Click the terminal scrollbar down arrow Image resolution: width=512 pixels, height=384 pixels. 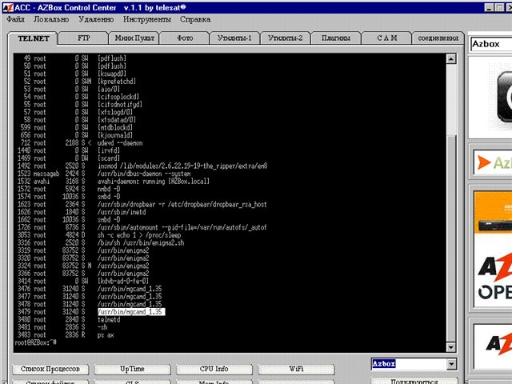(451, 347)
